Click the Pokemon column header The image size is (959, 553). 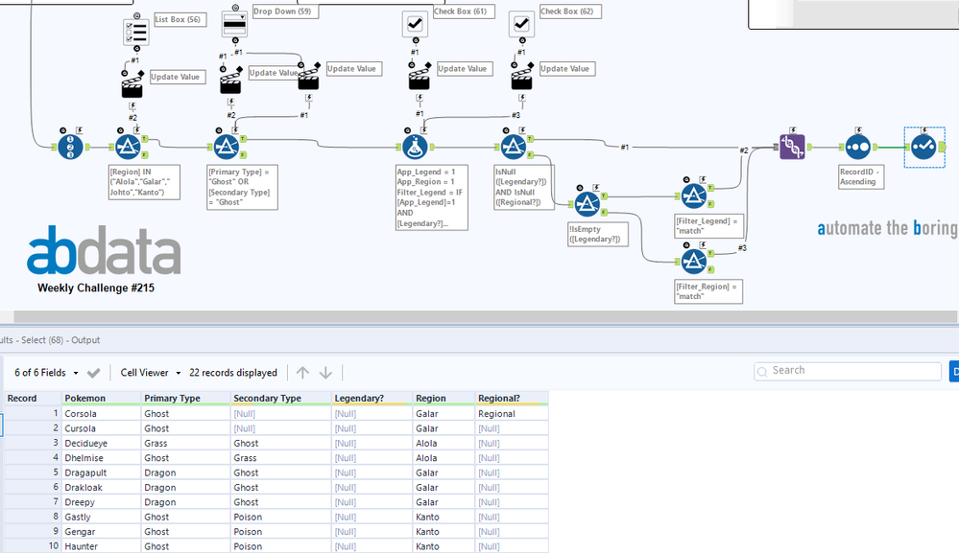[x=102, y=398]
